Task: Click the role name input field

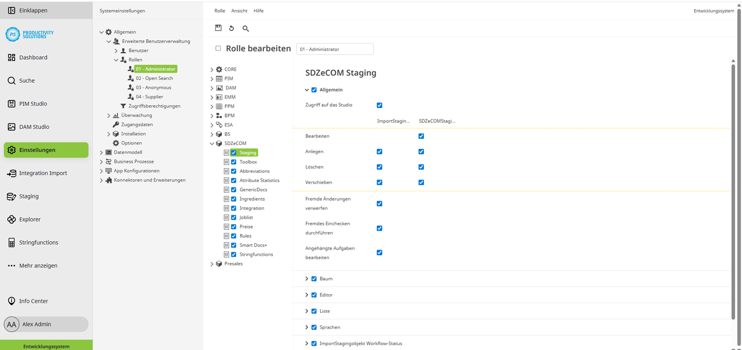Action: coord(335,49)
